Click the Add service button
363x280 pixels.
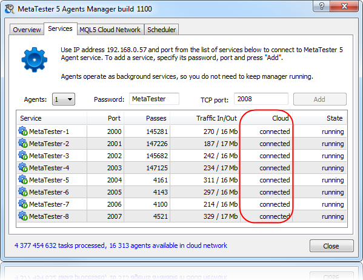319,99
